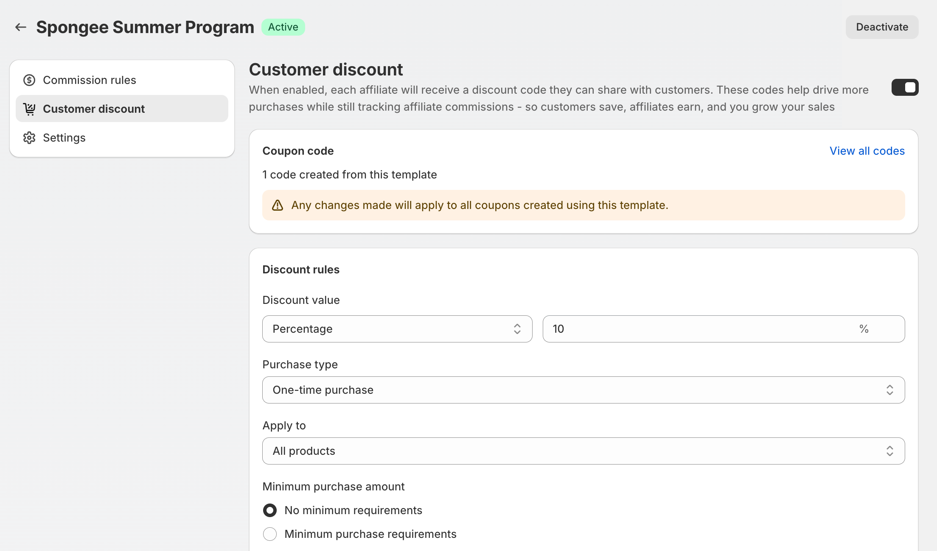
Task: Open the One-time purchase dropdown
Action: (583, 390)
